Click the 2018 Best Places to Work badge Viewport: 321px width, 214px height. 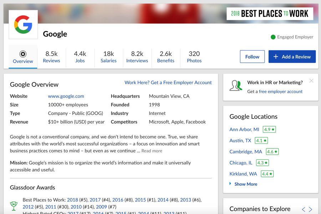tap(270, 14)
